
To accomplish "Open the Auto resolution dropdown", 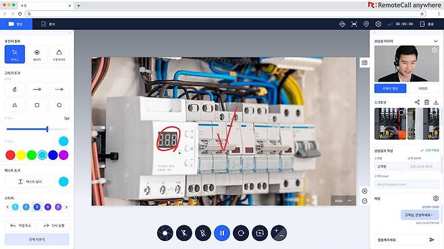I will (x=343, y=200).
